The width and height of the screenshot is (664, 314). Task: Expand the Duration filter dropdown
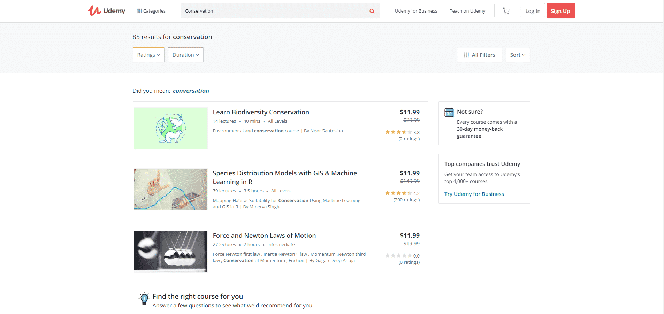pos(186,55)
